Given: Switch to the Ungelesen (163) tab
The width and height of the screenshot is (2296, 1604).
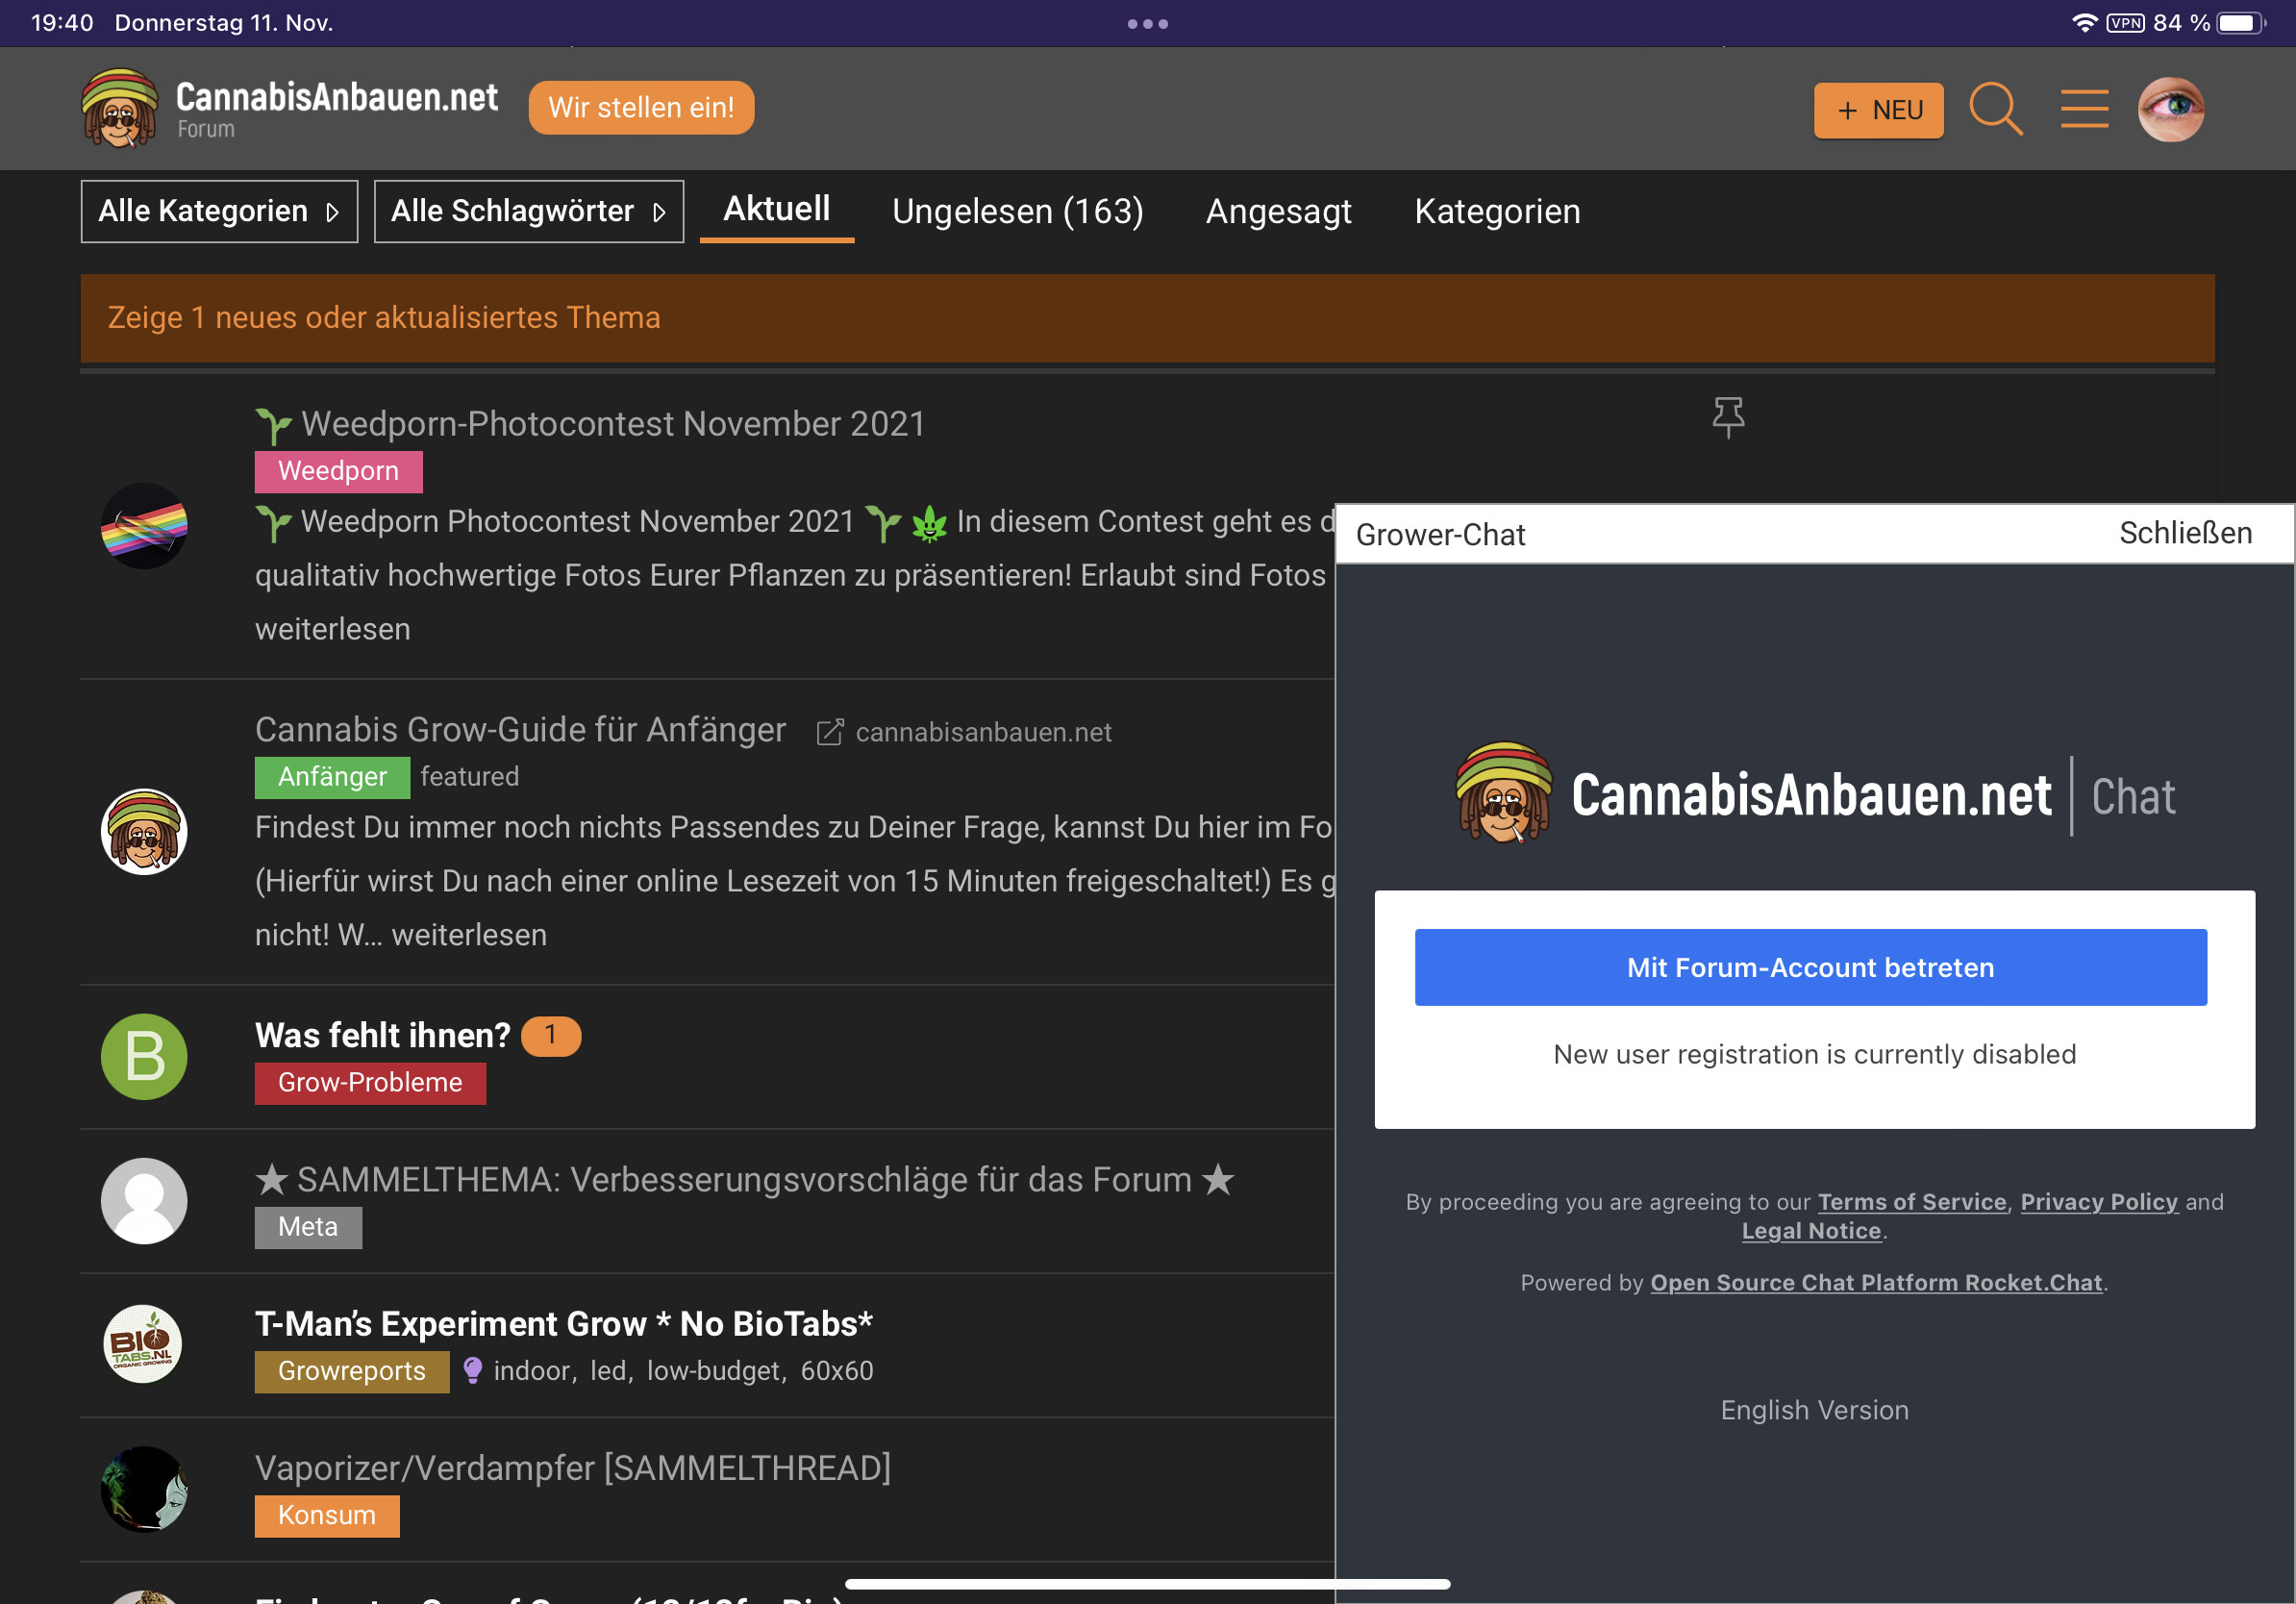Looking at the screenshot, I should point(1017,211).
